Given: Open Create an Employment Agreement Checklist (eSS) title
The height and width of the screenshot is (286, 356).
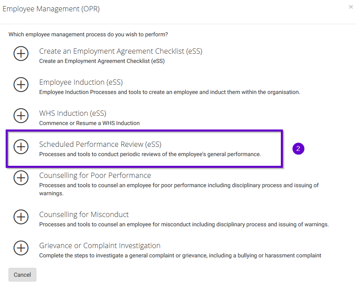Looking at the screenshot, I should pyautogui.click(x=120, y=51).
